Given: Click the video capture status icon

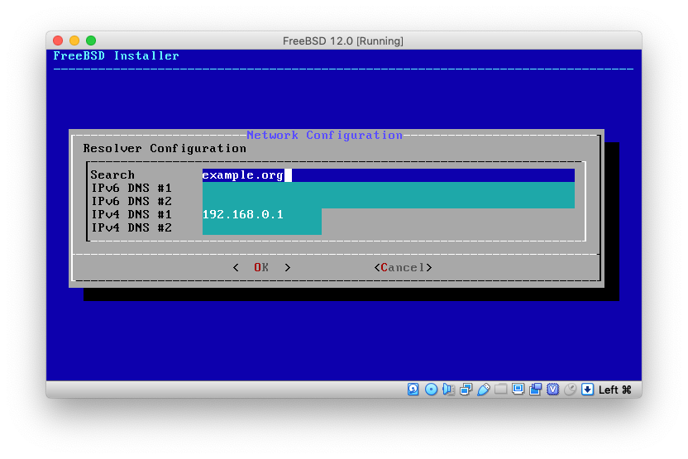Looking at the screenshot, I should point(536,390).
